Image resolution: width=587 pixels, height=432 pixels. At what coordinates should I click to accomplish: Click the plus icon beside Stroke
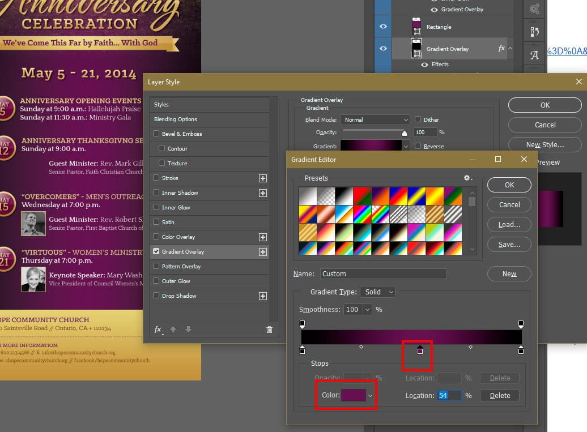pyautogui.click(x=262, y=178)
